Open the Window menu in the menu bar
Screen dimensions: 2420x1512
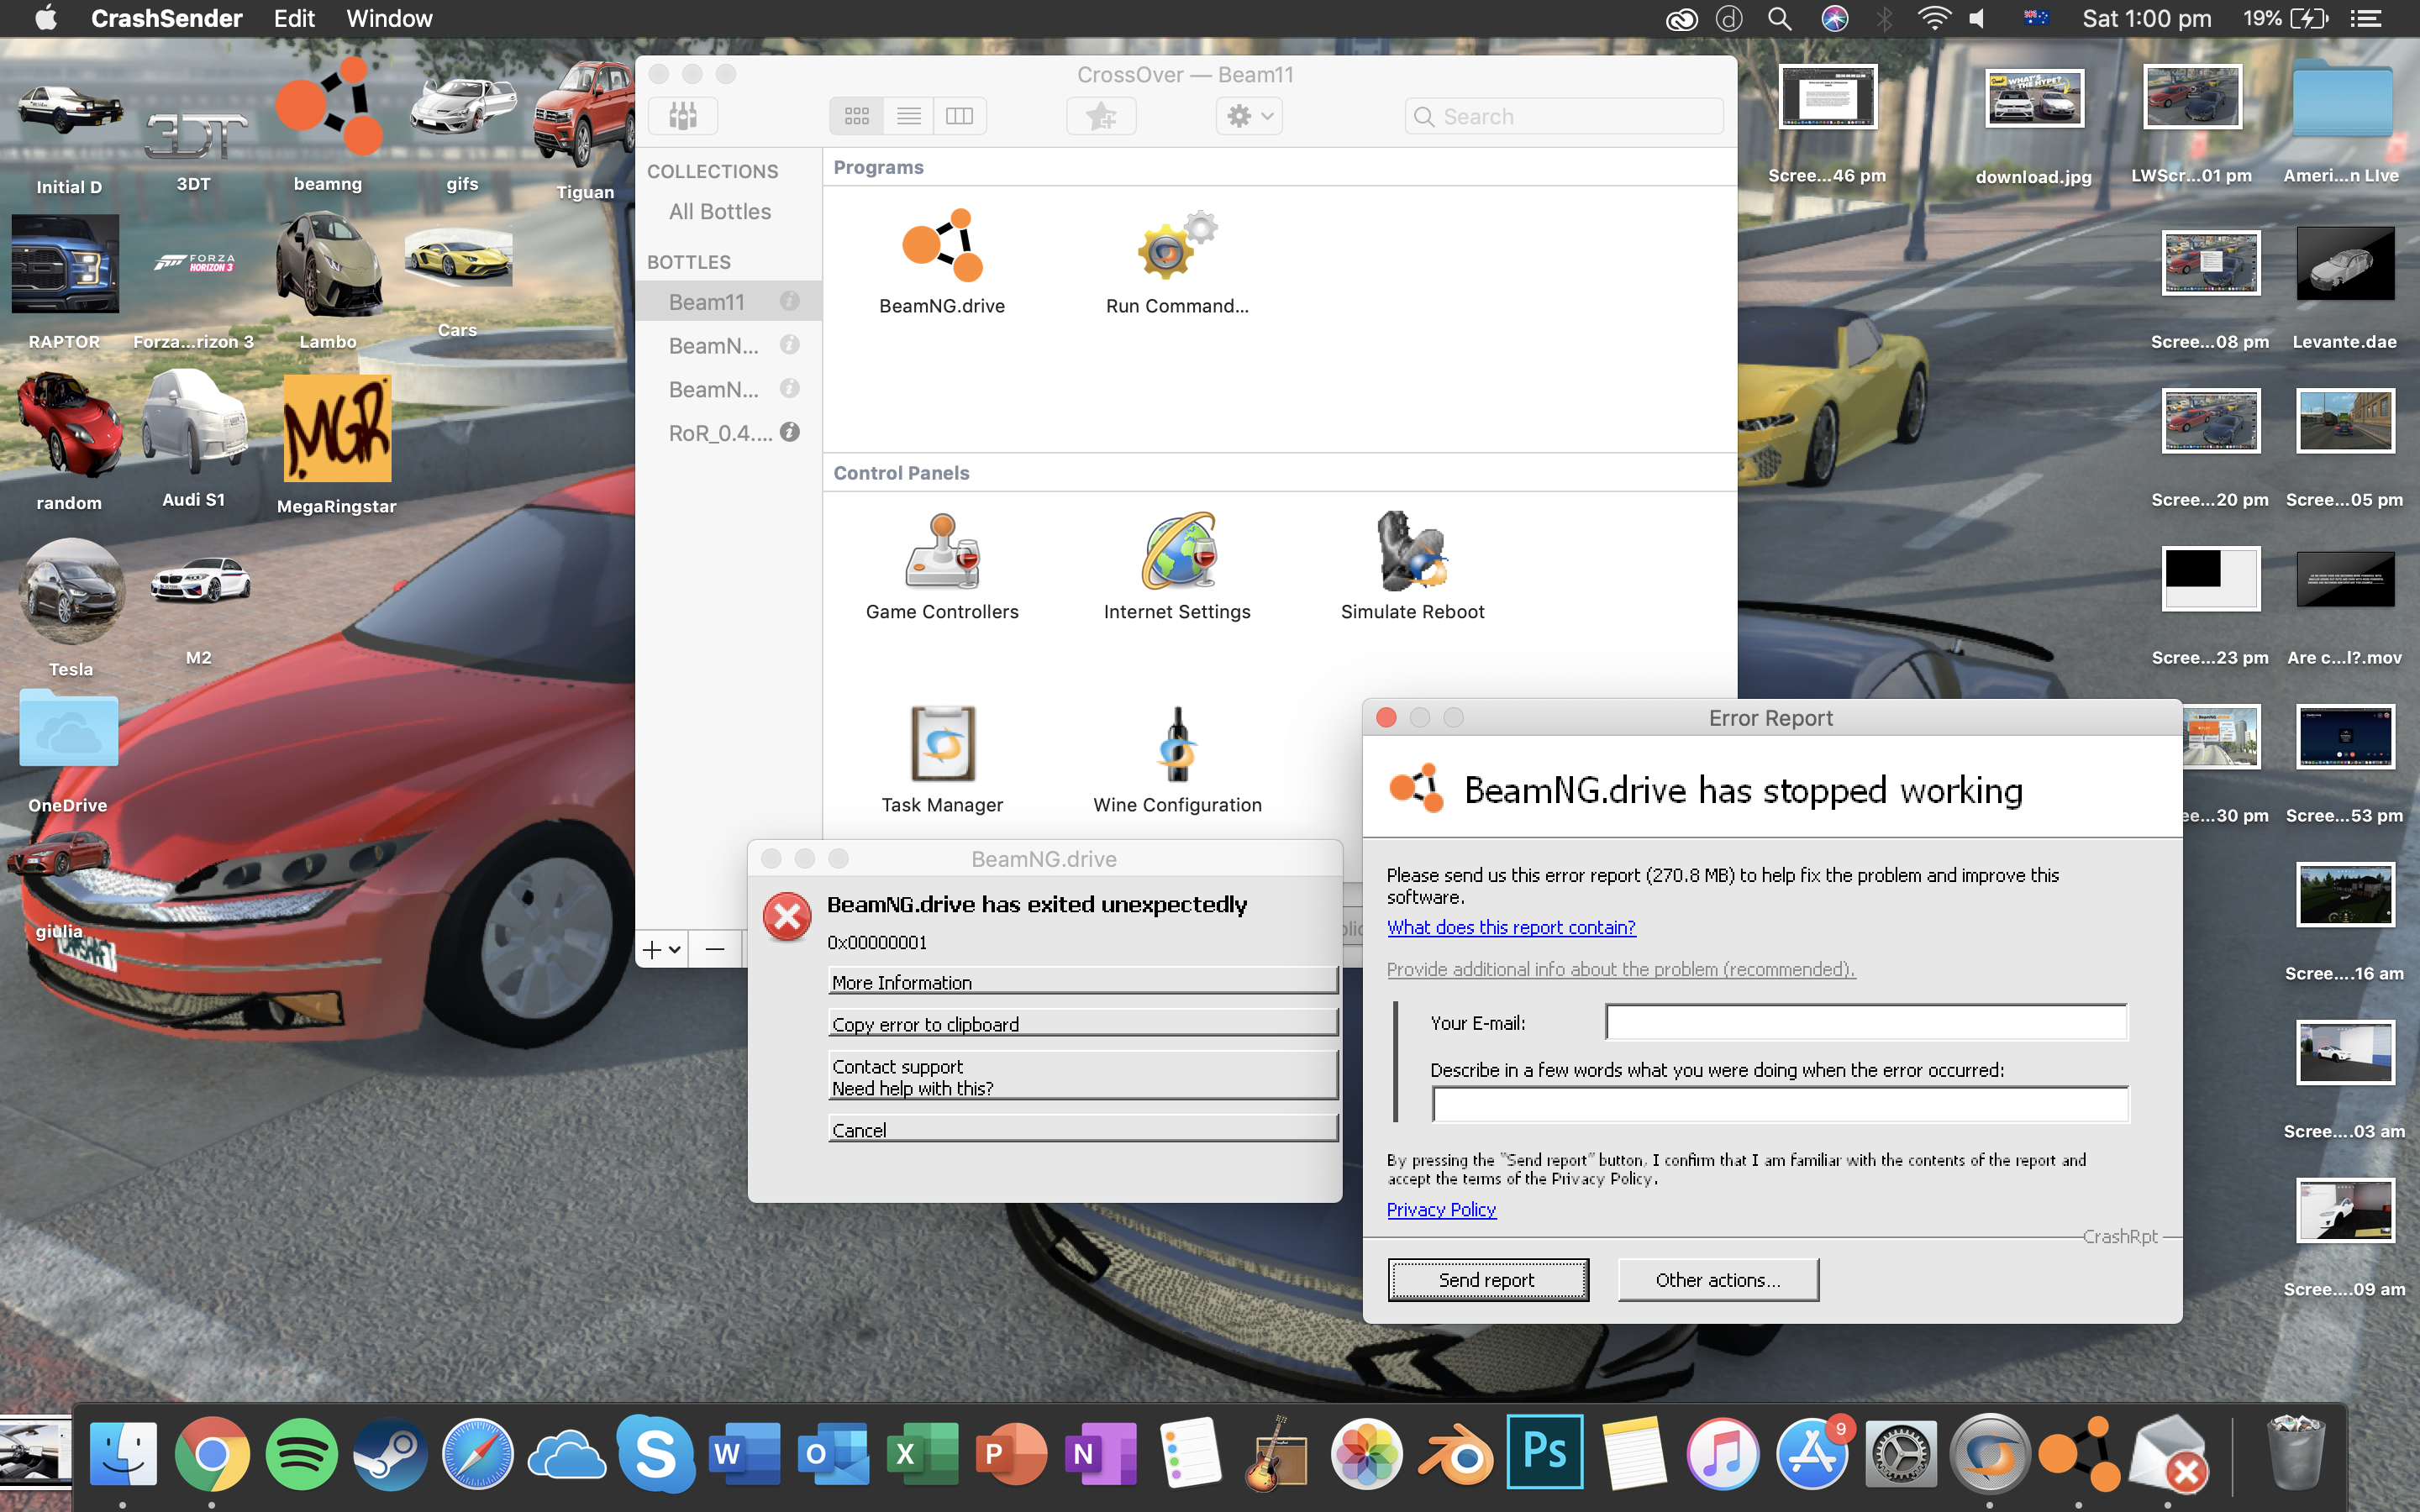tap(389, 18)
